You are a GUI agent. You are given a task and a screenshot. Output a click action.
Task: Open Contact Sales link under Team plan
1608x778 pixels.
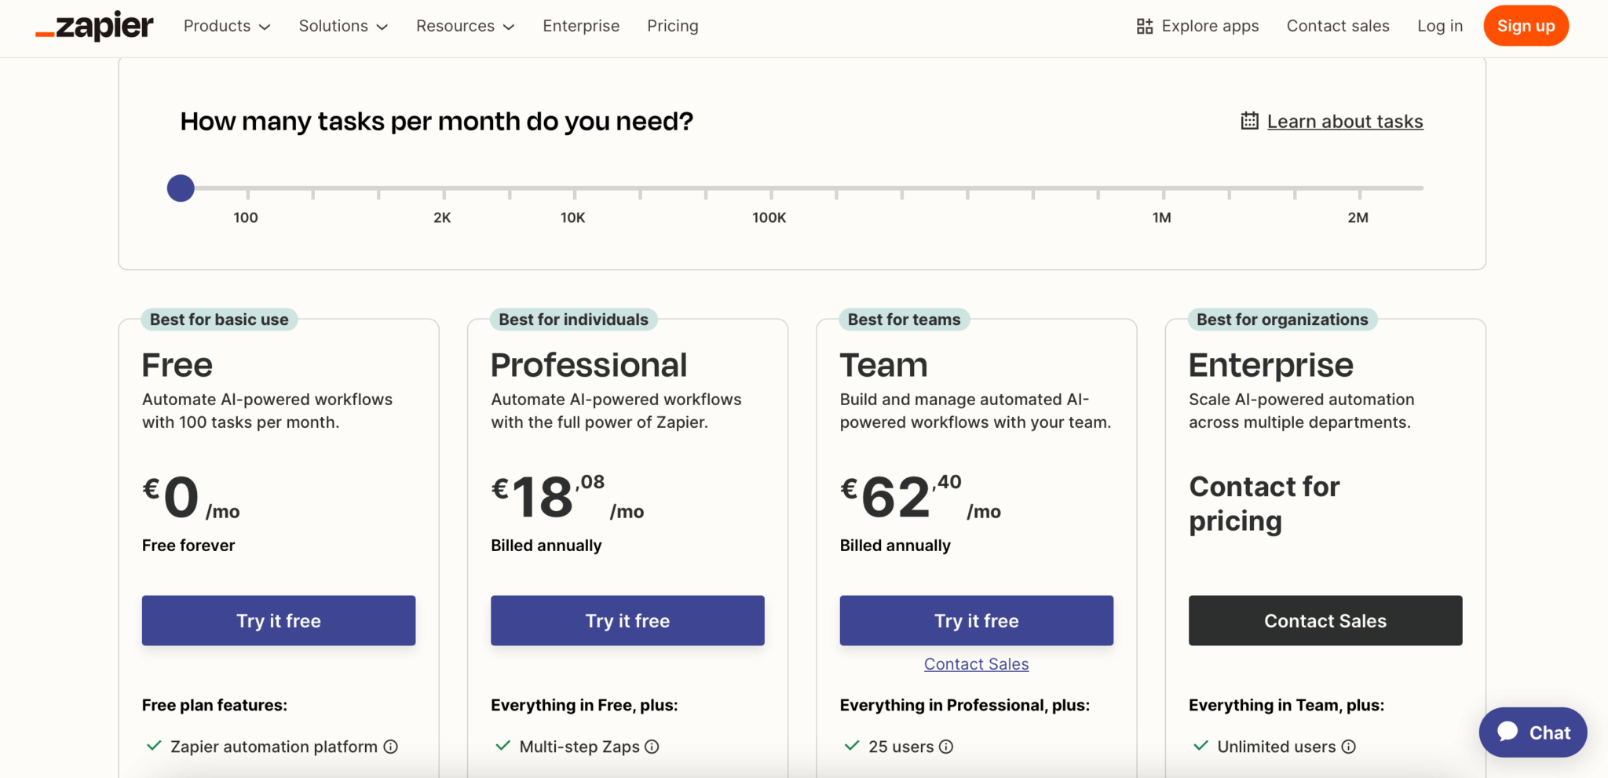[976, 664]
